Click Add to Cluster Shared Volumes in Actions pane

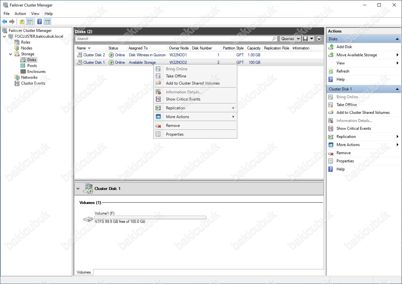tap(363, 113)
